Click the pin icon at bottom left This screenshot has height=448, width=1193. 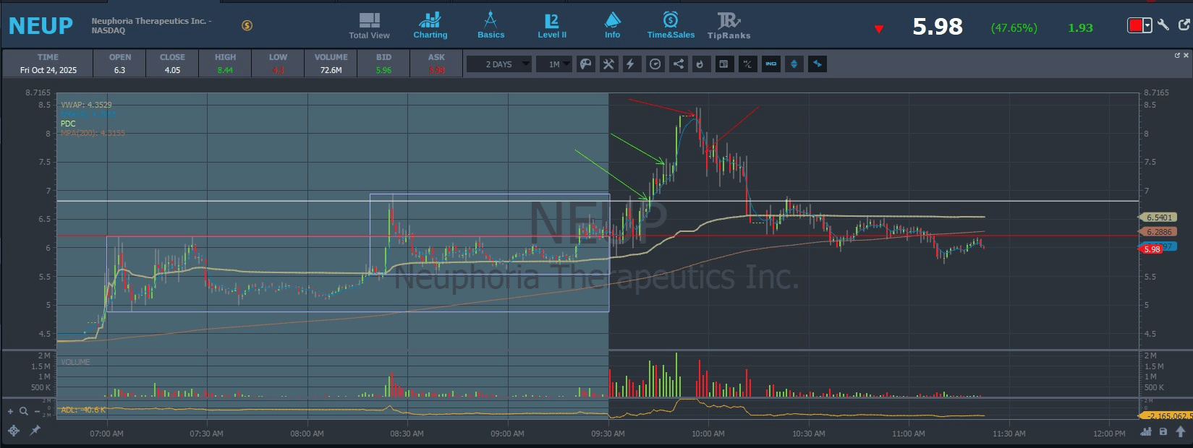34,431
